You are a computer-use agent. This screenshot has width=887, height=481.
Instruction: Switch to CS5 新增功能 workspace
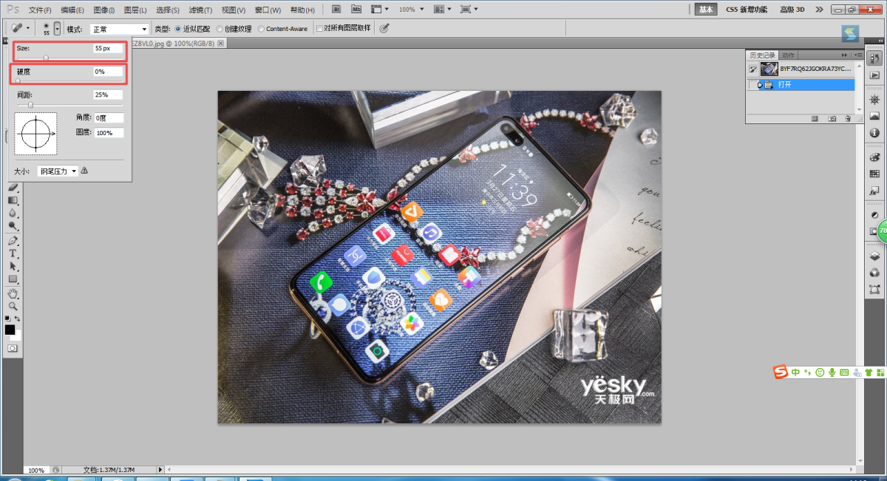pyautogui.click(x=747, y=10)
